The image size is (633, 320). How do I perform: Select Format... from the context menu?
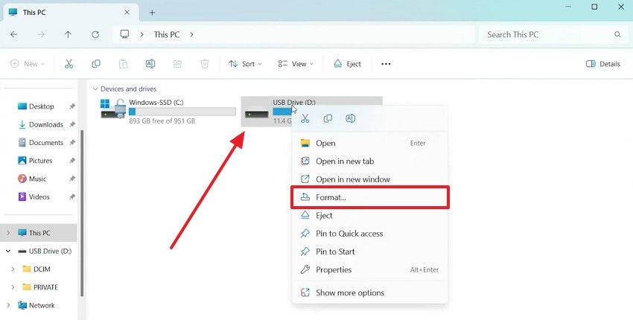coord(369,197)
